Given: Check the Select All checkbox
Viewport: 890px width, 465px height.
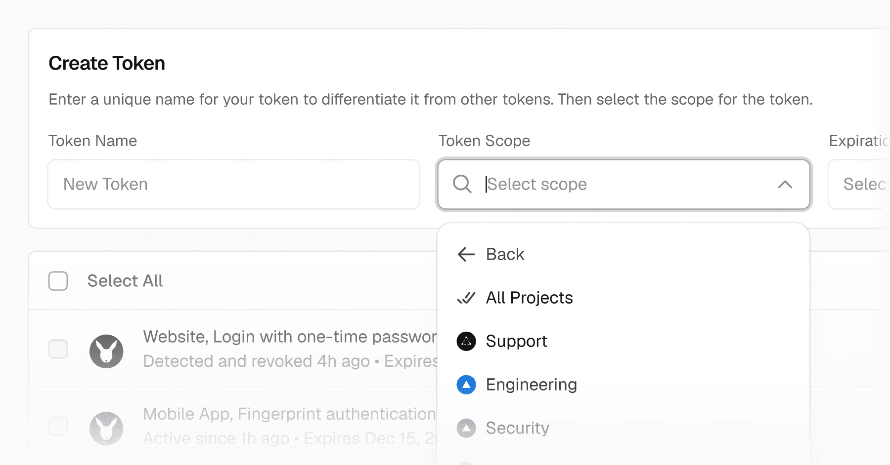Looking at the screenshot, I should pos(58,281).
